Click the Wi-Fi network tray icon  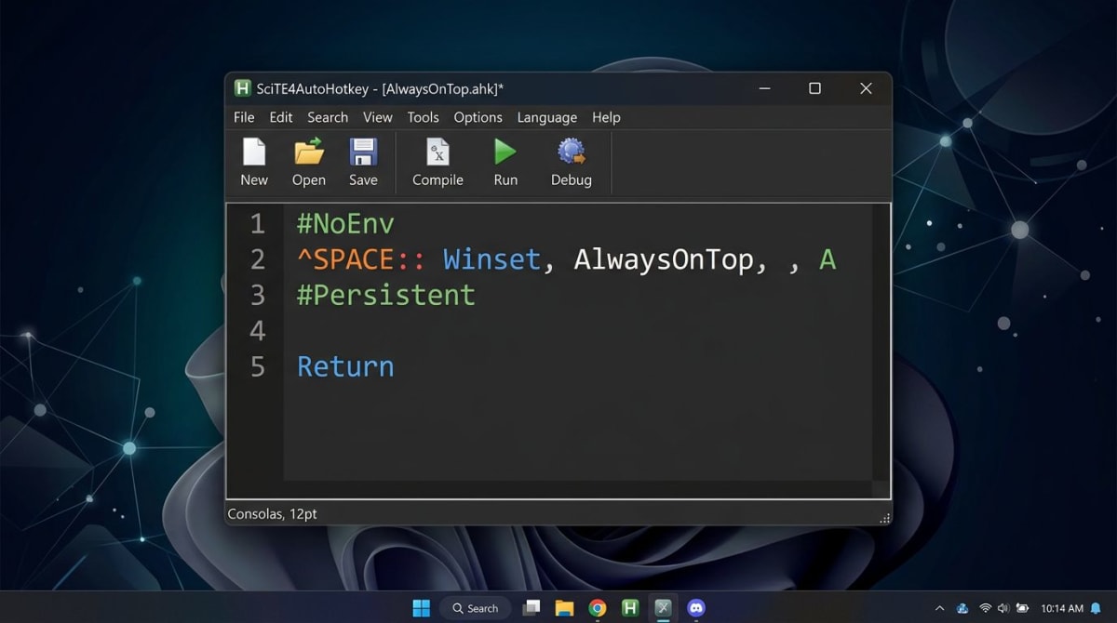[985, 609]
